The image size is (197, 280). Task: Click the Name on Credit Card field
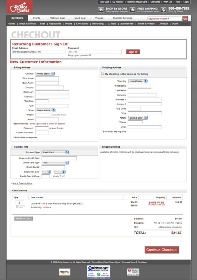pyautogui.click(x=59, y=158)
